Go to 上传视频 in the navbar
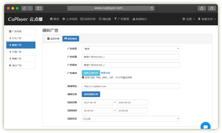Viewport: 222px width, 133px height. [x=70, y=19]
